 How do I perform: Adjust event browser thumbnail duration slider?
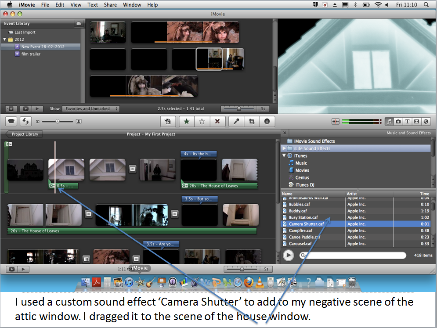[x=239, y=108]
